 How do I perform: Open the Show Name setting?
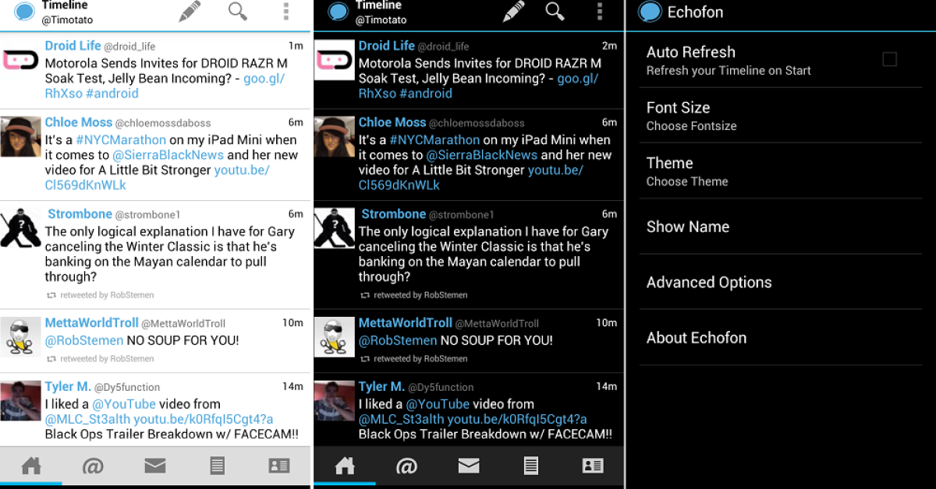click(781, 227)
